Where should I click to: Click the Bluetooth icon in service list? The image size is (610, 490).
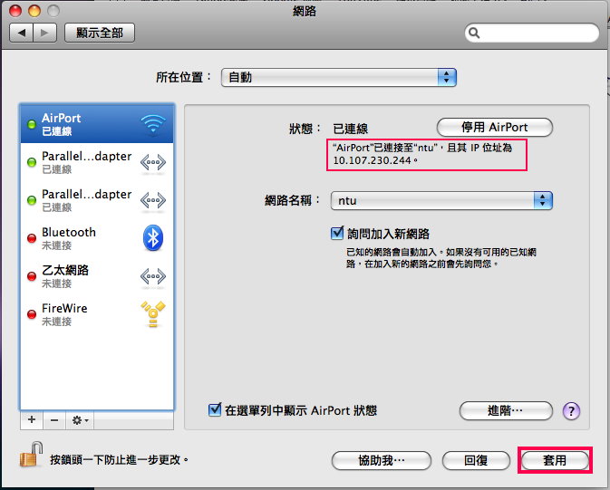tap(152, 238)
